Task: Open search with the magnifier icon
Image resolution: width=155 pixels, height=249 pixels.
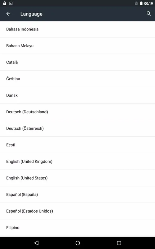Action: (x=149, y=14)
